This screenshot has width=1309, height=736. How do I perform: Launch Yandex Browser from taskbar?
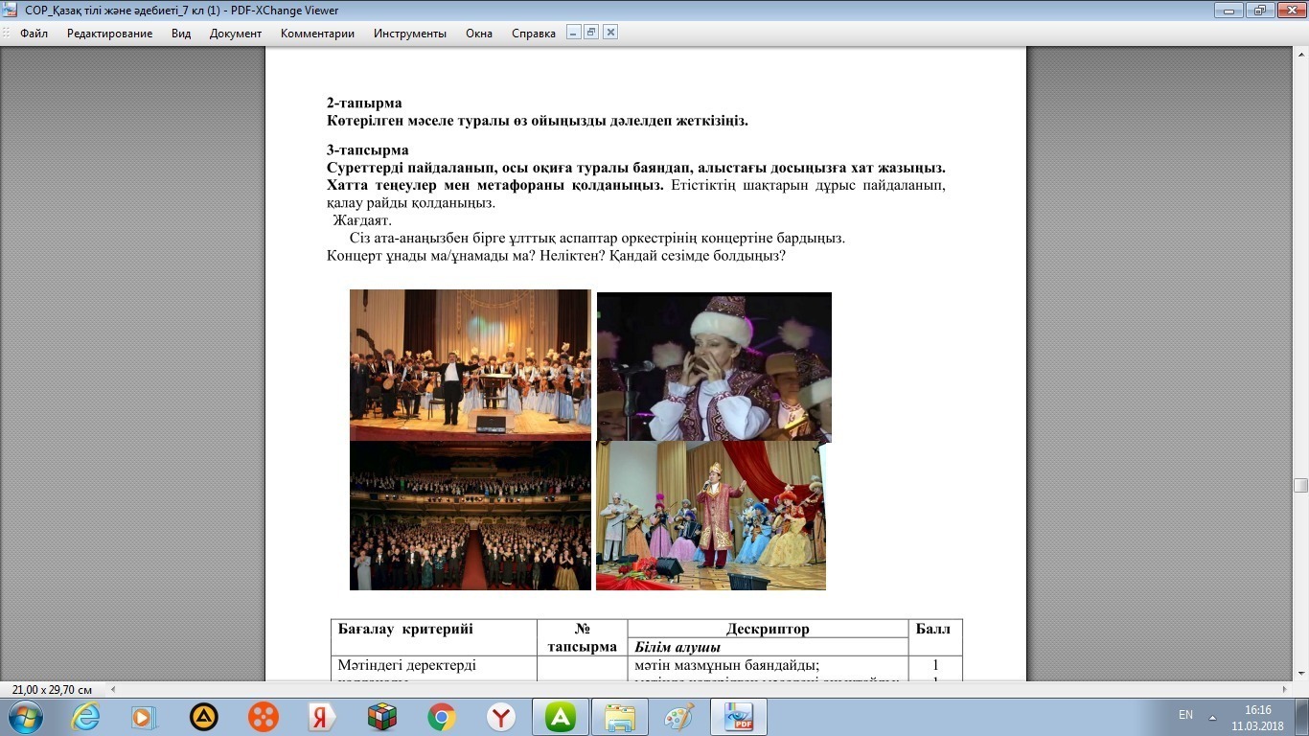(x=500, y=717)
